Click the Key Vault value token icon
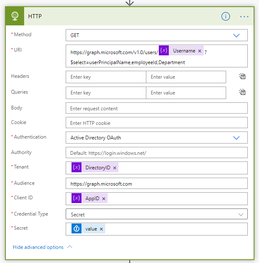259x263 pixels. (x=76, y=228)
